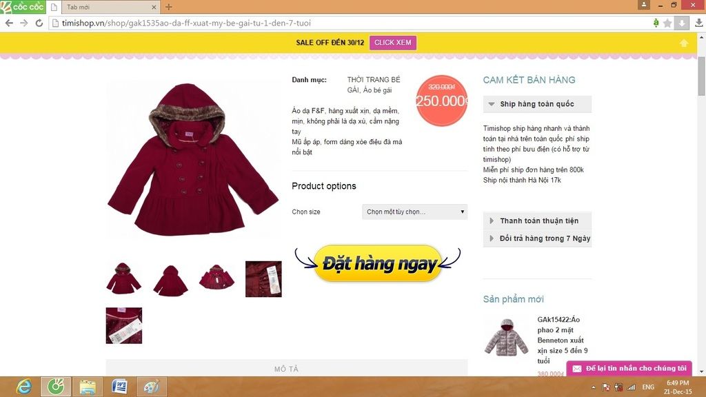The height and width of the screenshot is (397, 706).
Task: Click the CLICK XEM sale button
Action: [392, 42]
